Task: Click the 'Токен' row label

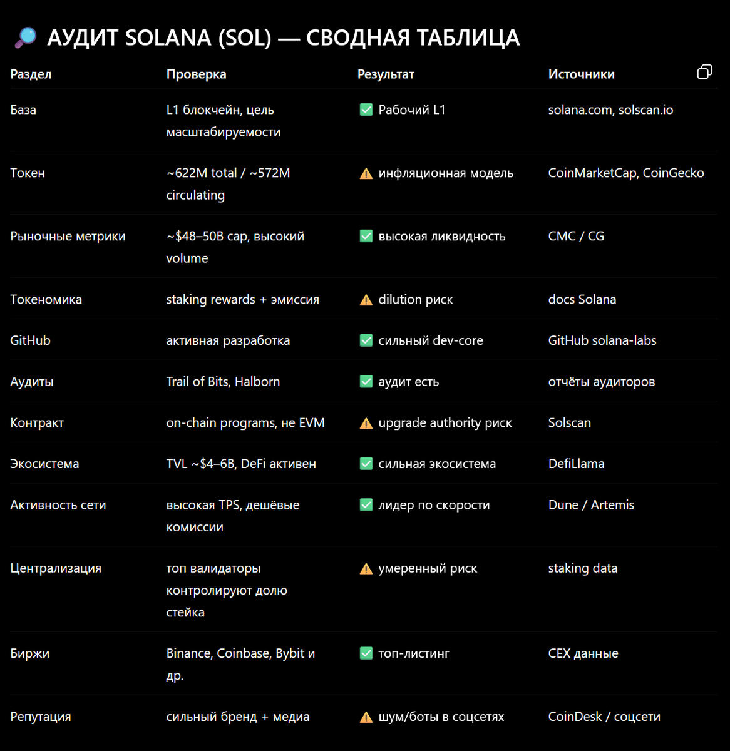Action: (x=28, y=173)
